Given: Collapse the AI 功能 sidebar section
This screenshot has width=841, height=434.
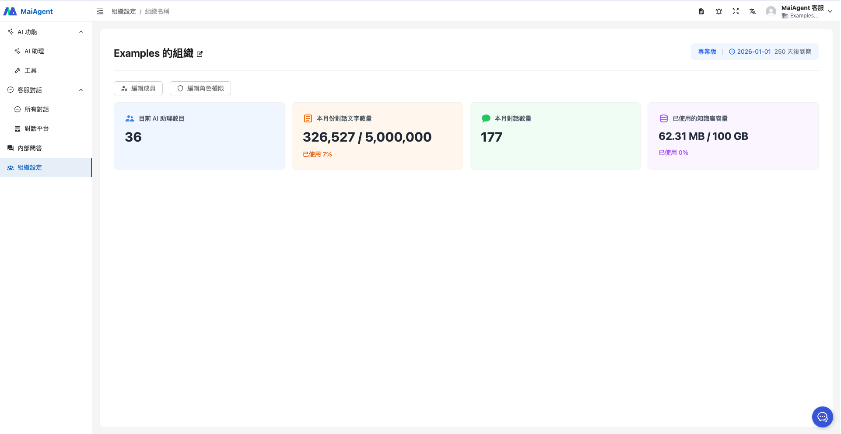Looking at the screenshot, I should tap(81, 32).
